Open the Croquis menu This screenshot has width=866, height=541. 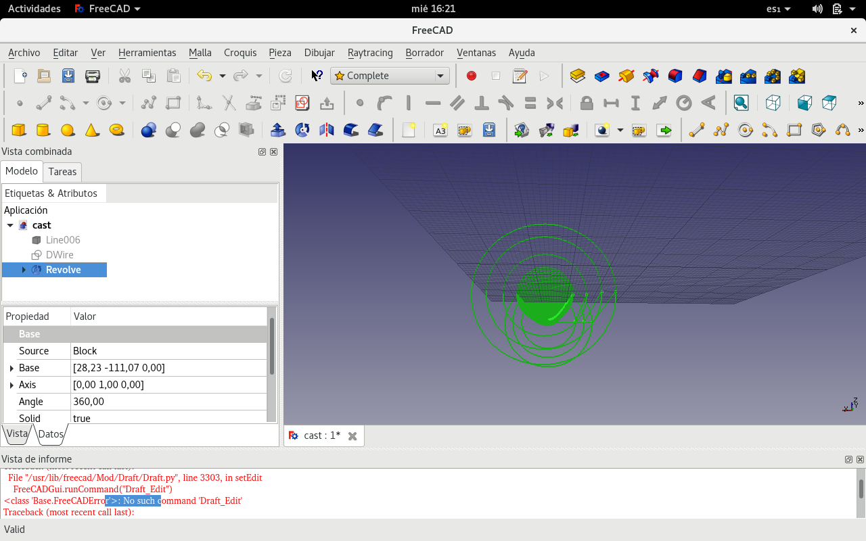(240, 53)
